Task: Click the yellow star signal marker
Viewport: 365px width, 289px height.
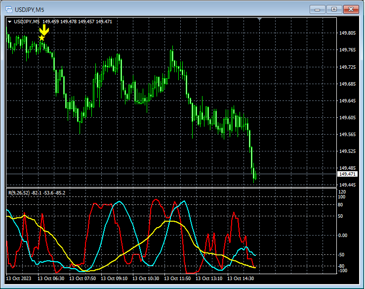Action: 42,38
